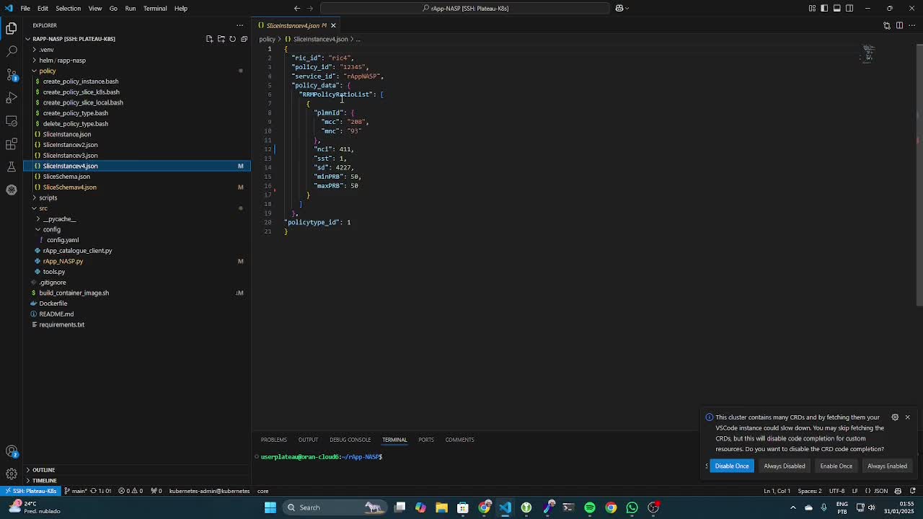
Task: Collapse the policy folder
Action: click(x=48, y=71)
